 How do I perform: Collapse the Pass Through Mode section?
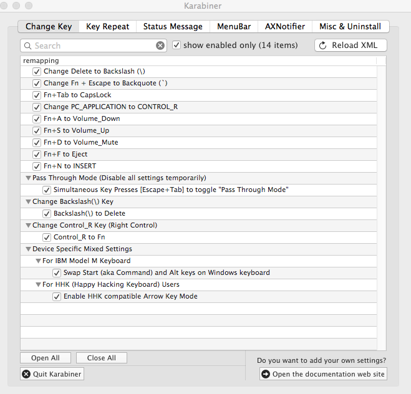click(x=28, y=178)
